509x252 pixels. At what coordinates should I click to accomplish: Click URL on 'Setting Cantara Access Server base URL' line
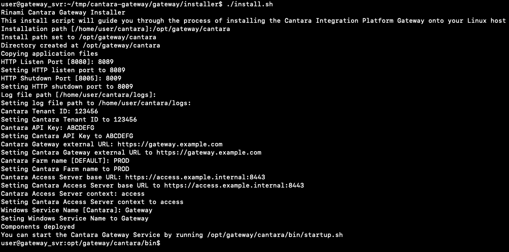(x=234, y=185)
